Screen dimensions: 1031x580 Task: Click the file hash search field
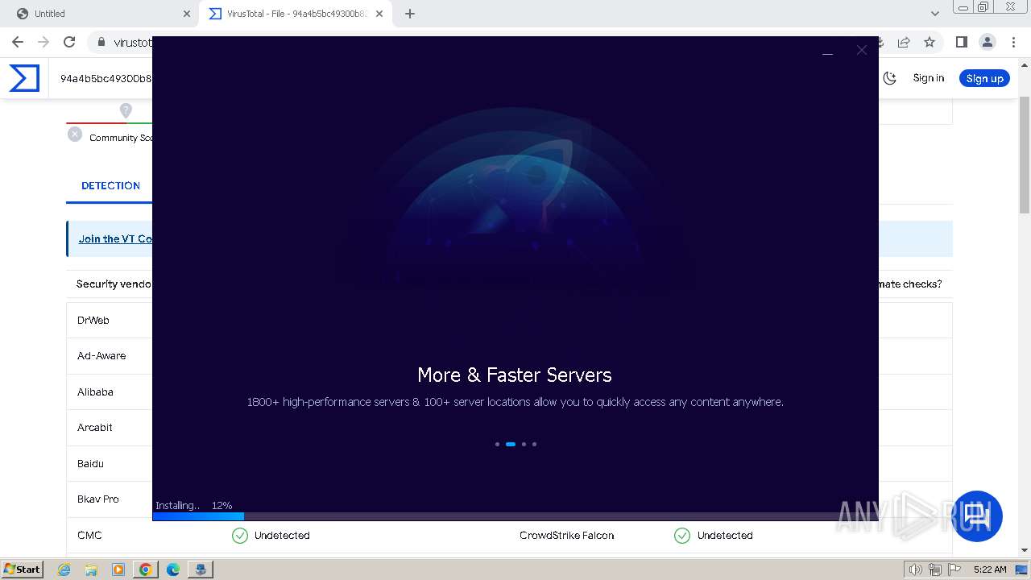[x=106, y=79]
